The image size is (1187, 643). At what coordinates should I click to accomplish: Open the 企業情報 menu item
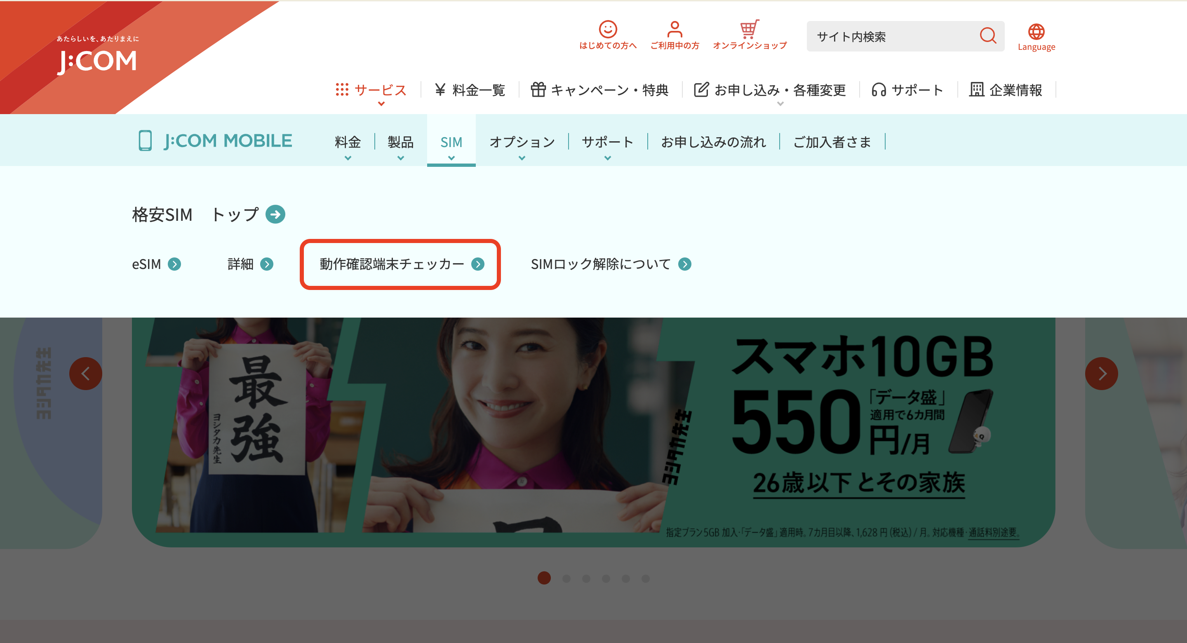click(x=1006, y=90)
